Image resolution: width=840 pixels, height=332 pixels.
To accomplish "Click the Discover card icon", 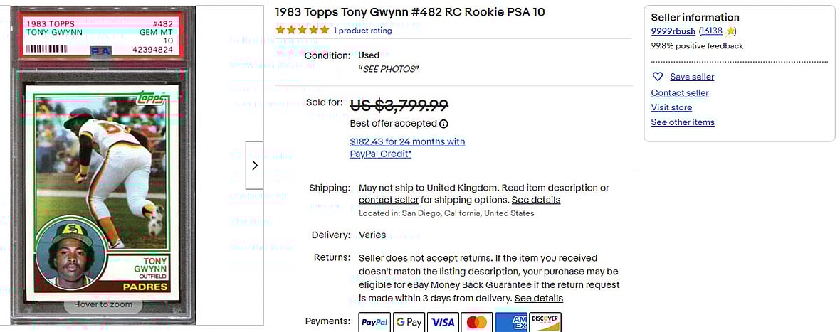I will [x=545, y=322].
